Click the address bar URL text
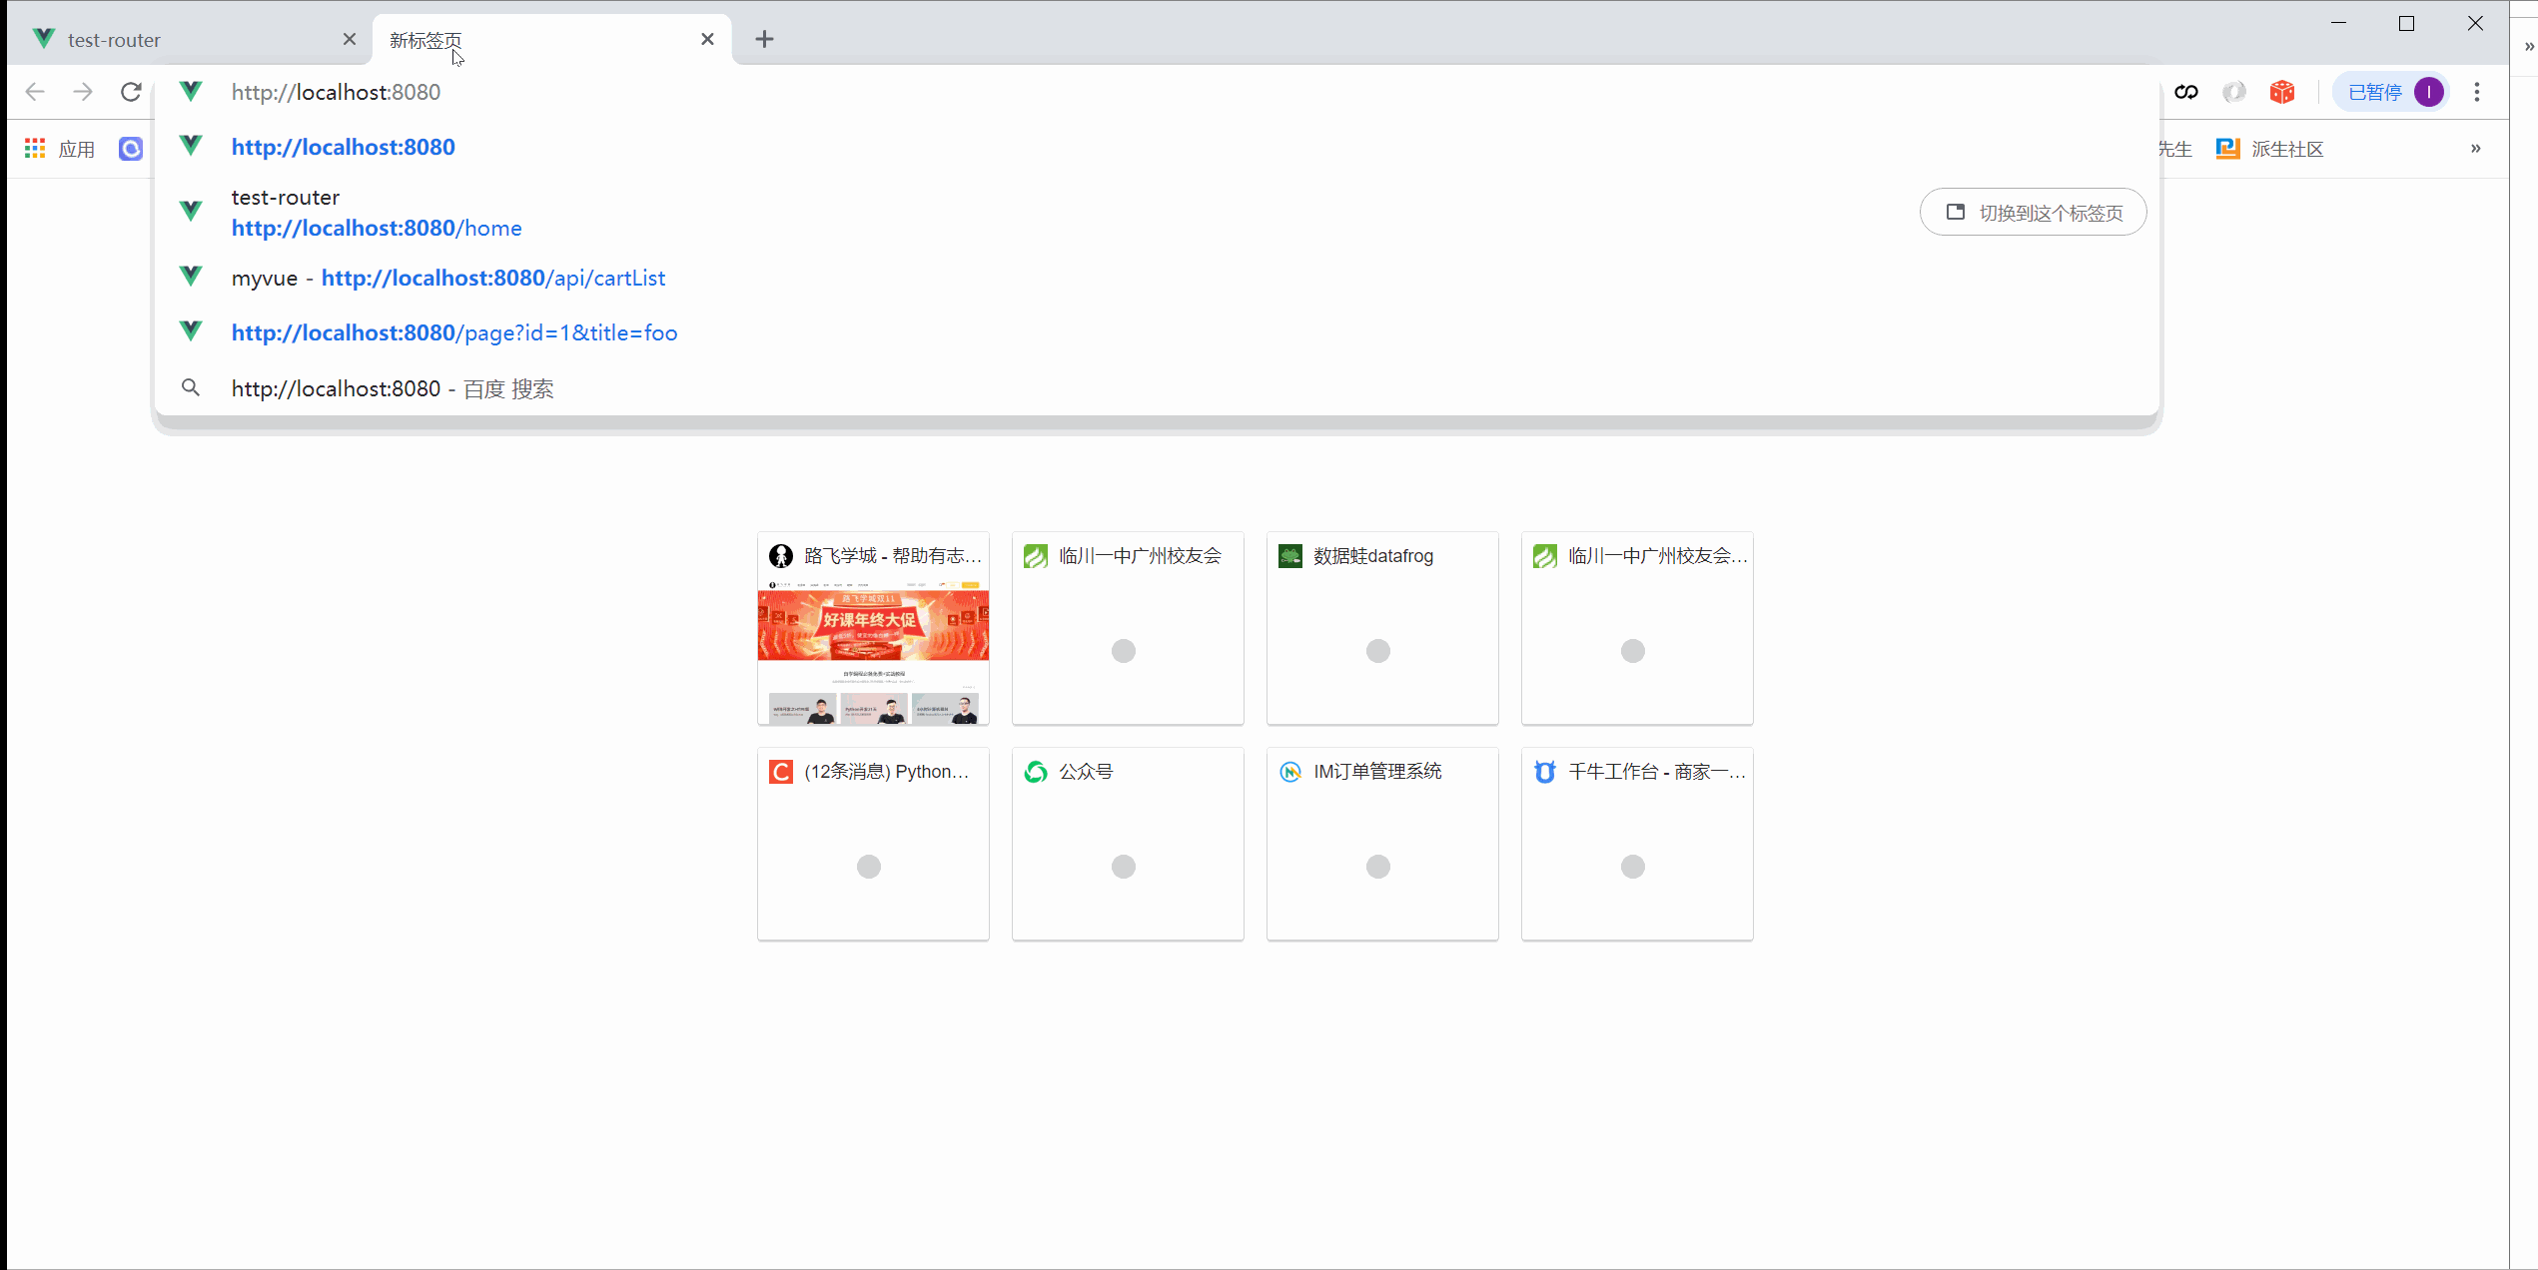2538x1270 pixels. pos(336,92)
